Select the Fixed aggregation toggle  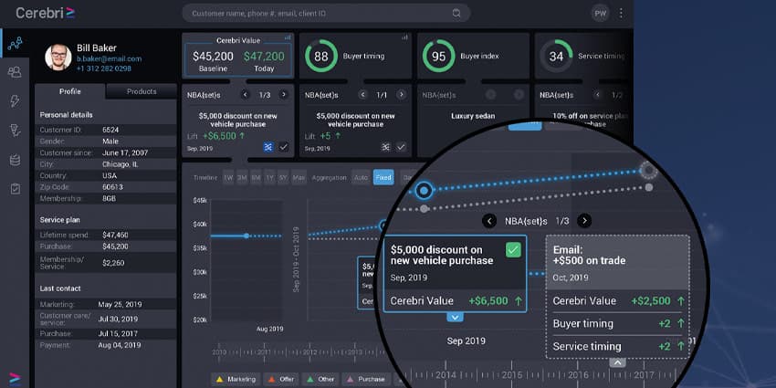383,177
